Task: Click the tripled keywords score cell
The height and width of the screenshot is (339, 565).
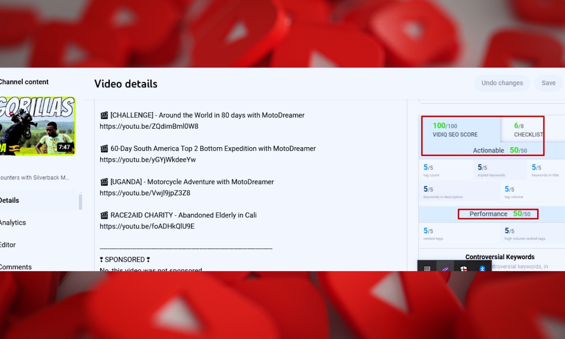Action: point(500,170)
